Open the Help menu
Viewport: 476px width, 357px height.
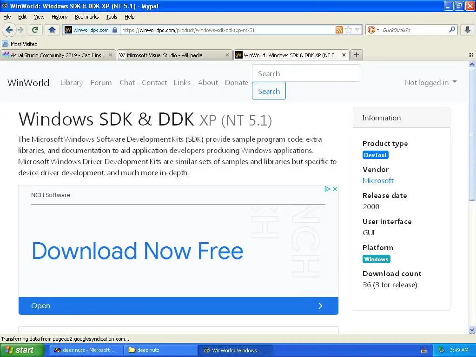[129, 17]
